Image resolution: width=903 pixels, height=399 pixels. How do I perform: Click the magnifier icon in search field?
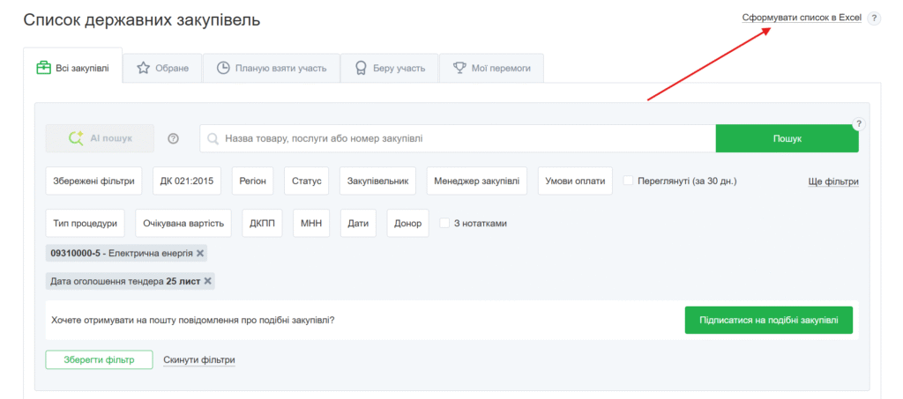[x=213, y=138]
